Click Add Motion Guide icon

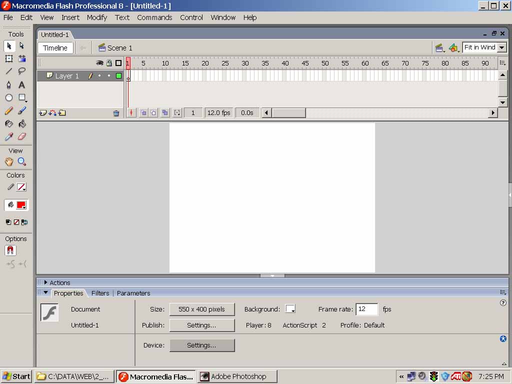52,113
